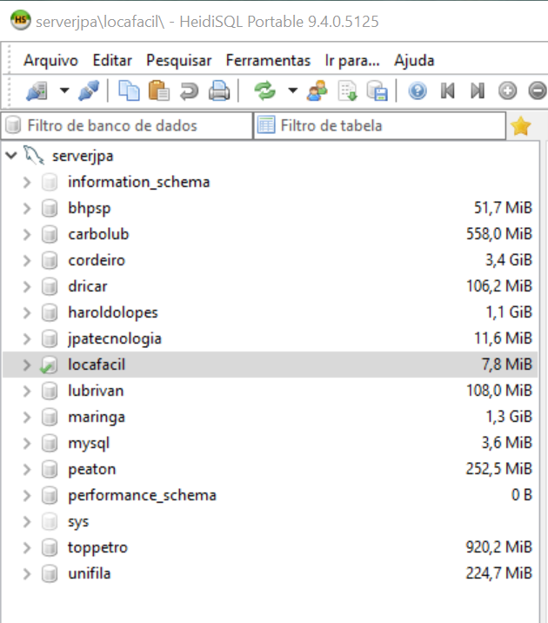The height and width of the screenshot is (623, 548).
Task: Click the Print toolbar icon
Action: pyautogui.click(x=219, y=91)
